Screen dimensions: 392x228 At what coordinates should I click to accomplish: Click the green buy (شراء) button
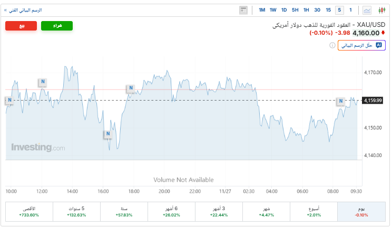click(x=57, y=26)
